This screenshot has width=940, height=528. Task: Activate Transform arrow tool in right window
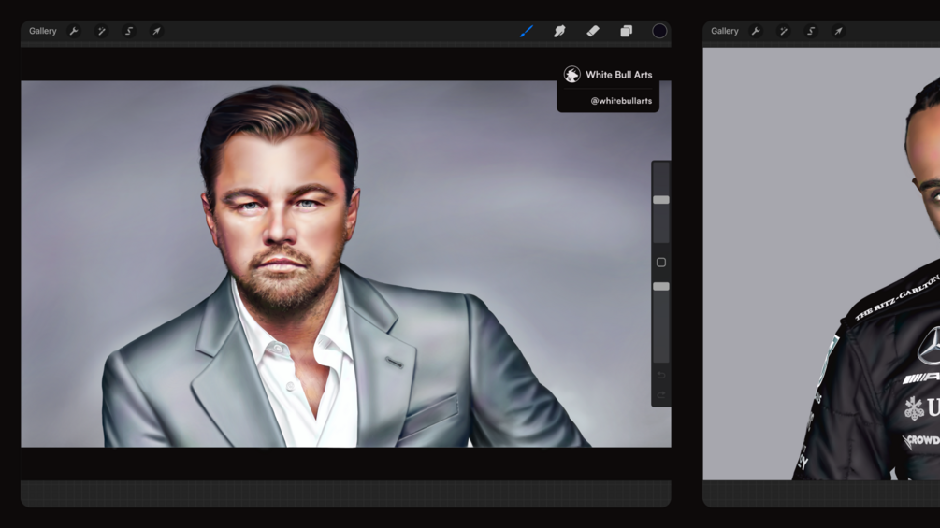pyautogui.click(x=839, y=31)
